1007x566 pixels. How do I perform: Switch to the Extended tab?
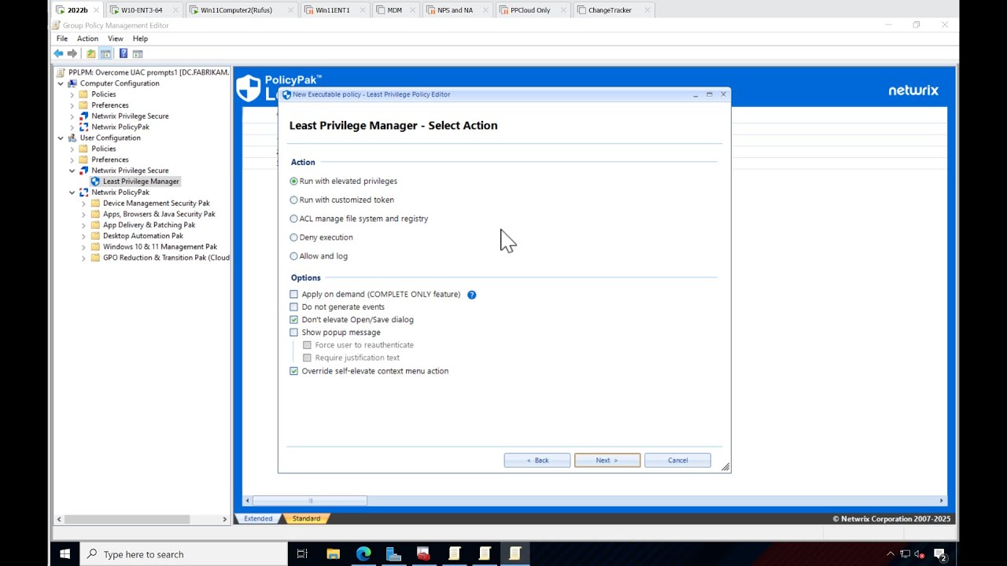click(x=258, y=519)
